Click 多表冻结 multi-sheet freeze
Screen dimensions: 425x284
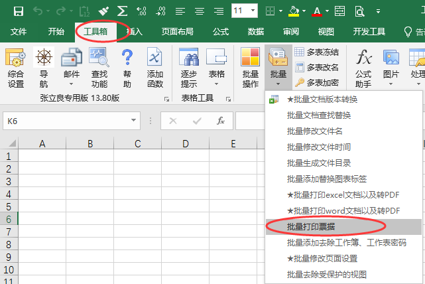click(x=316, y=52)
